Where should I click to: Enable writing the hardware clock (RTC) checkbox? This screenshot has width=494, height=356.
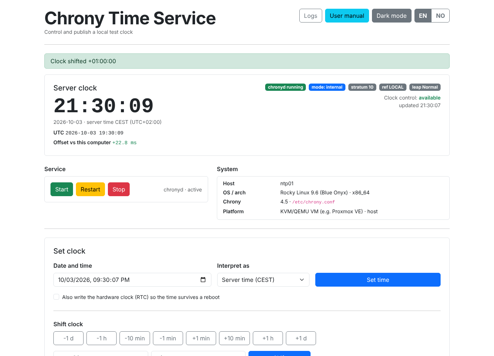56,297
